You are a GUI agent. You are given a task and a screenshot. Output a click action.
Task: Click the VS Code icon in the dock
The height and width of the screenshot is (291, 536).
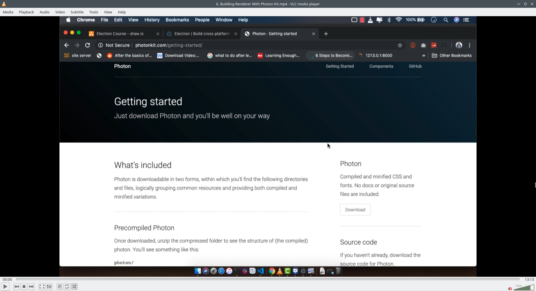[x=260, y=271]
